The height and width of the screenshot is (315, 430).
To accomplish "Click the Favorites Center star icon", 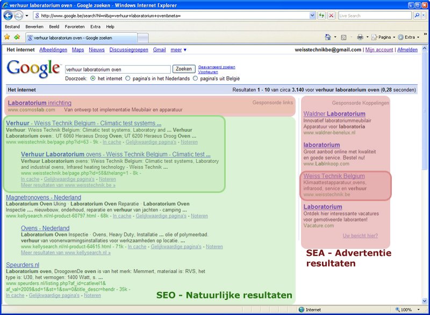I will point(7,37).
